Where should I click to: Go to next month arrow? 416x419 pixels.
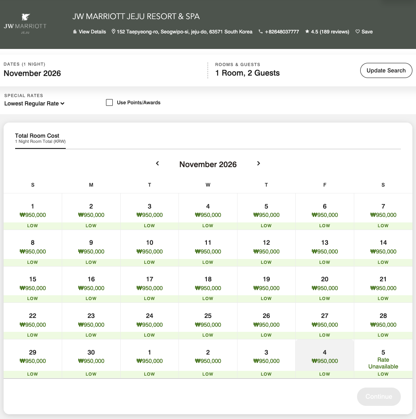259,163
